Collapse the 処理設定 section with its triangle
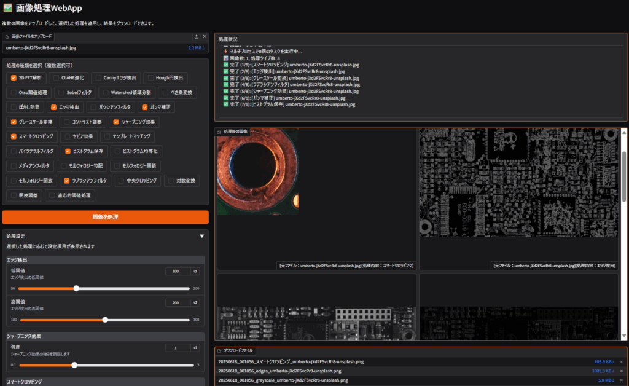The width and height of the screenshot is (629, 386). pyautogui.click(x=201, y=236)
